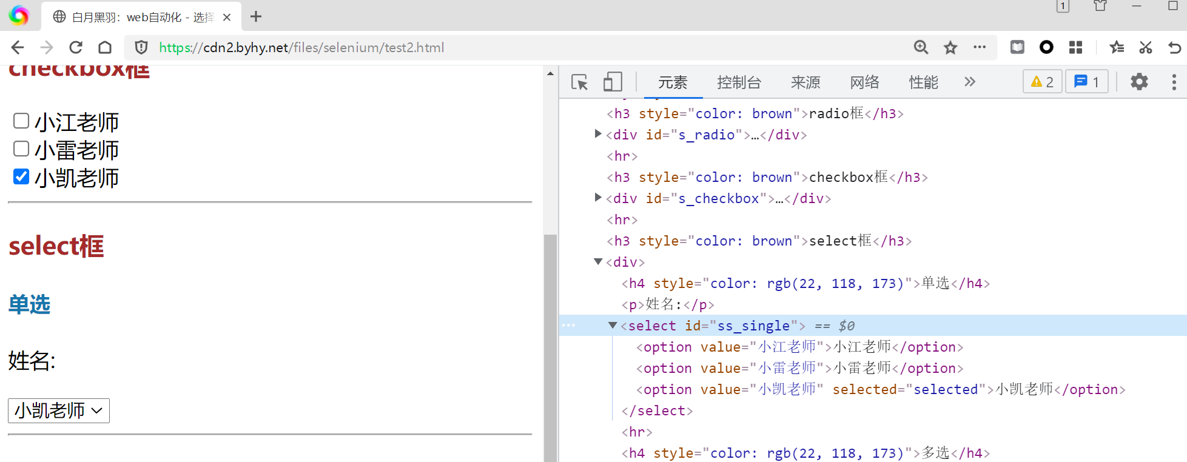Screen dimensions: 1187x462
Task: Check the 小雷老师 checkbox
Action: (x=21, y=149)
